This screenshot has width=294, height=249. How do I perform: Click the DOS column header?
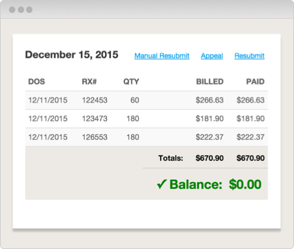[x=37, y=82]
